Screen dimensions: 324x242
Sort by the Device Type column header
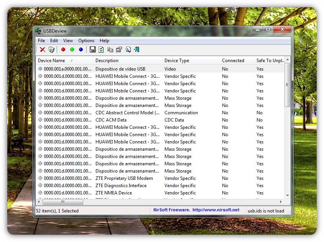click(x=191, y=61)
